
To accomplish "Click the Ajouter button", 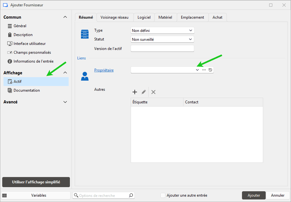I will pos(254,195).
